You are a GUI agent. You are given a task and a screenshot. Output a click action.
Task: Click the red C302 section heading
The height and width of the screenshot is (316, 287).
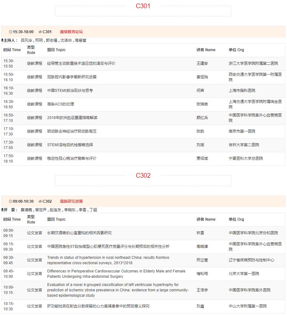tap(143, 175)
